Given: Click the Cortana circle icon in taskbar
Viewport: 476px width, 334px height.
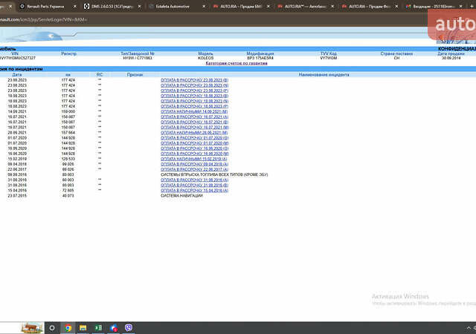Looking at the screenshot, I should click(x=51, y=327).
